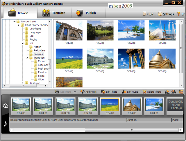Click the Edit Photo button
Screen dimensions: 186x141
(109, 92)
